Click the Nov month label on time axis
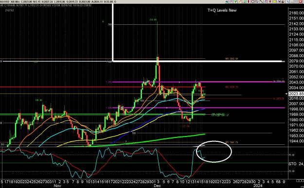This screenshot has width=304, height=188. pos(57,186)
